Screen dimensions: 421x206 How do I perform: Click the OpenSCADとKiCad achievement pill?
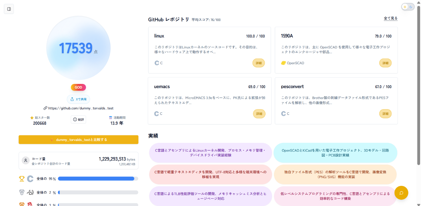pos(335,153)
